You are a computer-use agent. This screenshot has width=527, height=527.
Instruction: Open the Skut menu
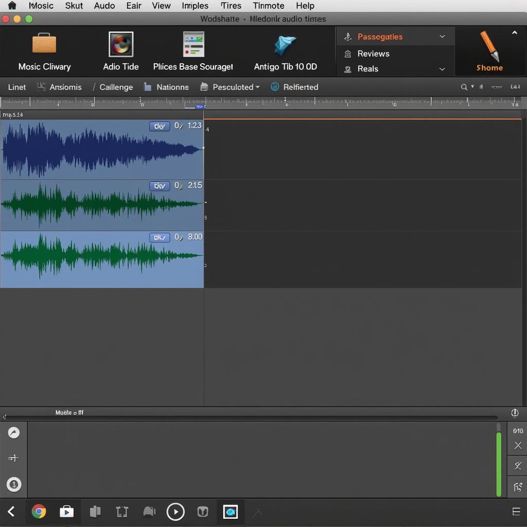74,6
